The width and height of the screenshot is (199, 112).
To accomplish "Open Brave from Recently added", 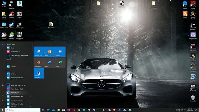I will (x=19, y=48).
